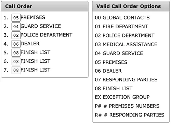Click 07 RESPONDING PARTIES option

click(x=126, y=79)
